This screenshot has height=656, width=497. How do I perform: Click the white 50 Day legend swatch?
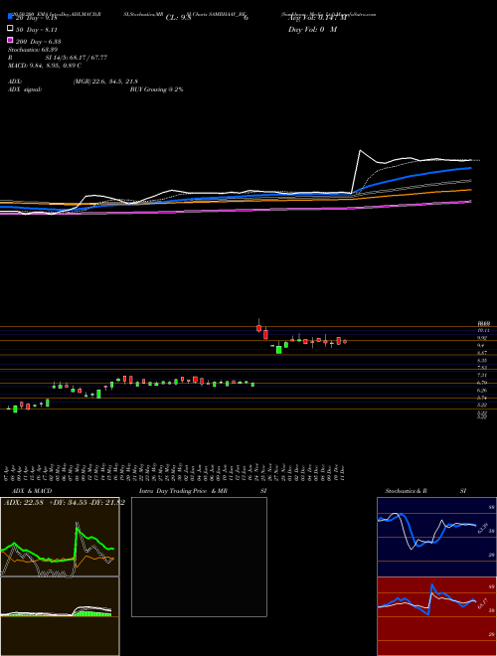(10, 29)
